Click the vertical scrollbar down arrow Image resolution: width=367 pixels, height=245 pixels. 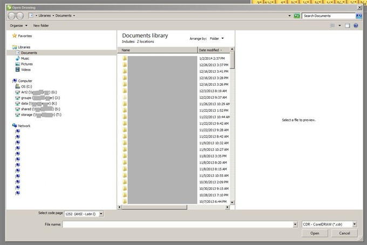pos(232,202)
